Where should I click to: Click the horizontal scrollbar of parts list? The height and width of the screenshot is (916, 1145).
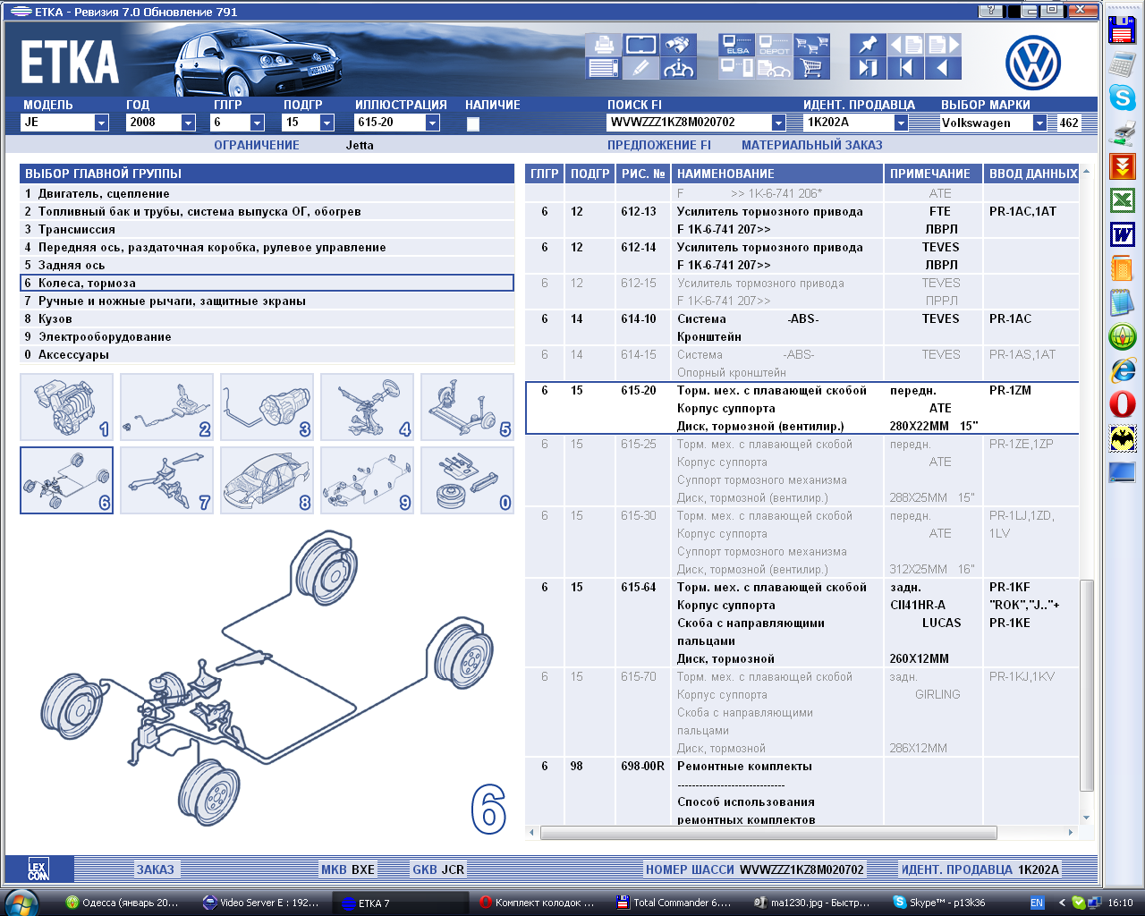coord(769,833)
